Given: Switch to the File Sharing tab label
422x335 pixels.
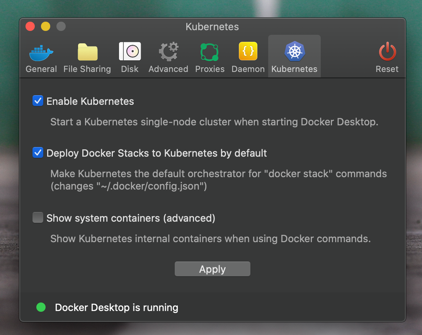Looking at the screenshot, I should 87,69.
